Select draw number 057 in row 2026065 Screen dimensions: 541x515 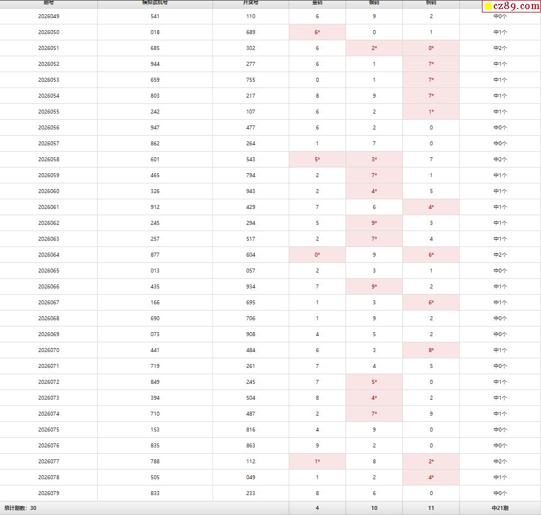point(251,271)
